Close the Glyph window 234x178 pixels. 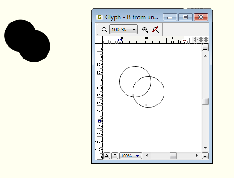click(x=201, y=17)
